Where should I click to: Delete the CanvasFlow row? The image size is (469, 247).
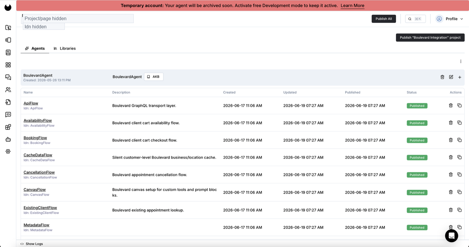click(451, 192)
